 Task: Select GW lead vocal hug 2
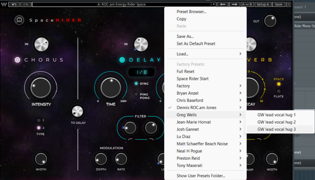click(280, 122)
